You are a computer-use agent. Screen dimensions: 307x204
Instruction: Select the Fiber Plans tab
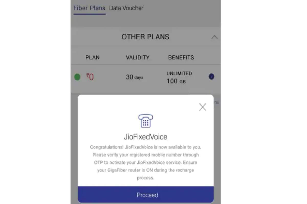click(89, 8)
